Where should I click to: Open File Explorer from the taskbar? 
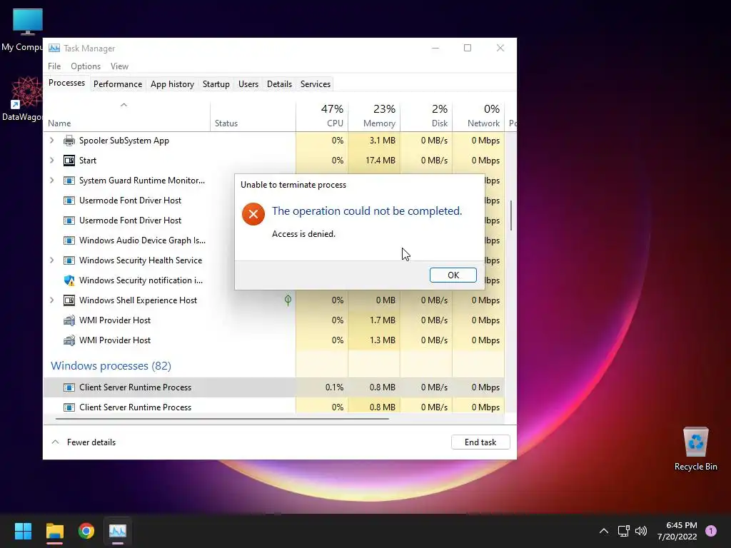(54, 531)
